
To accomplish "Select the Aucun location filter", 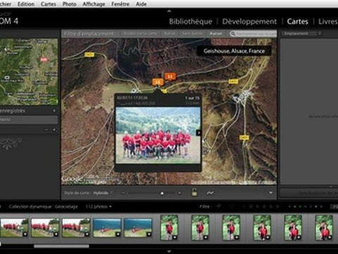I will (215, 34).
